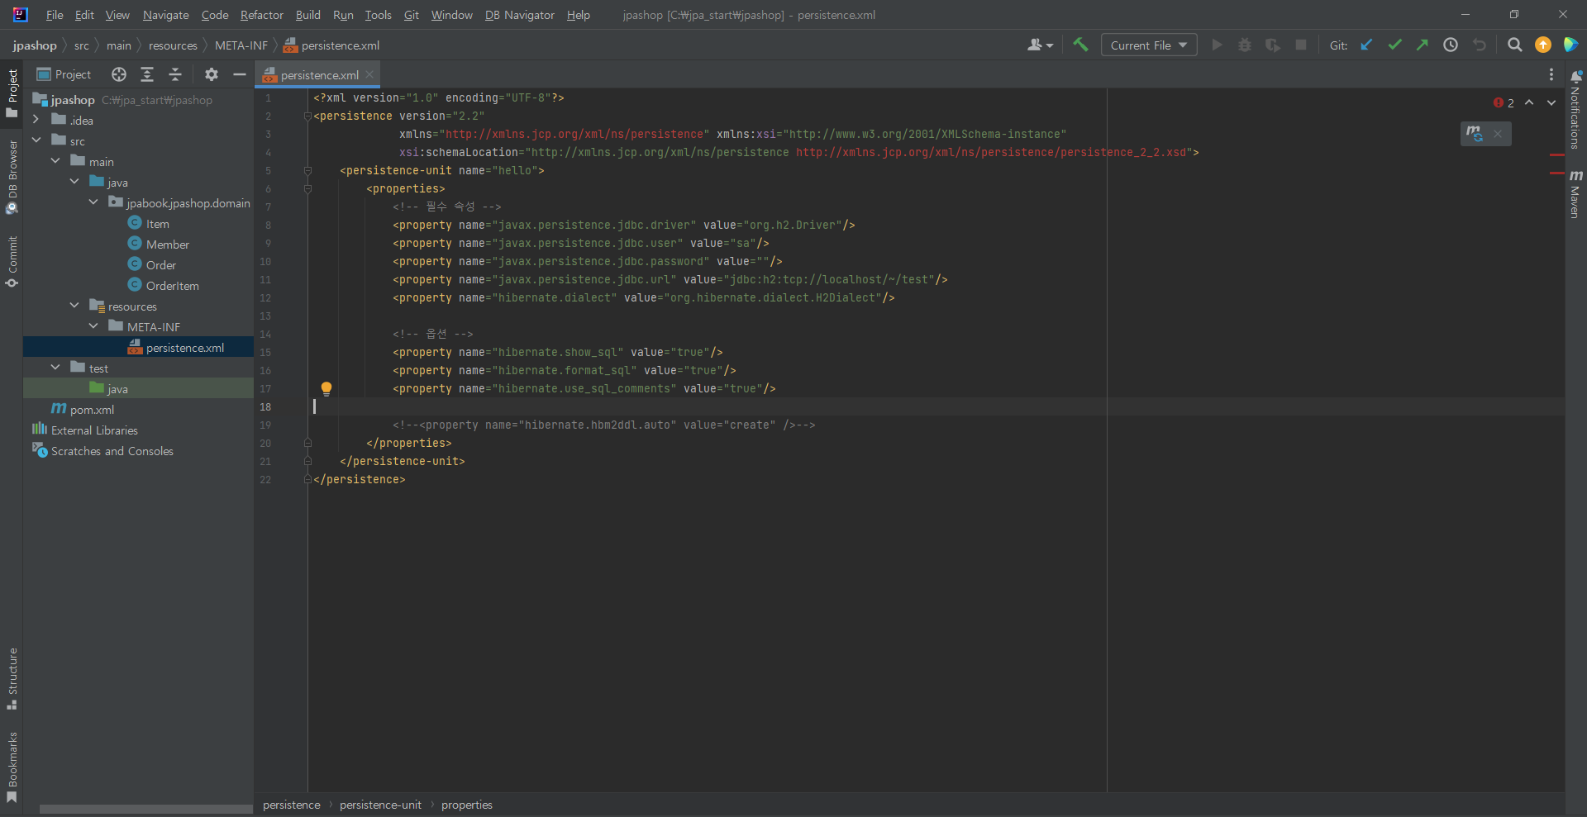Open Project panel gear options

point(212,74)
